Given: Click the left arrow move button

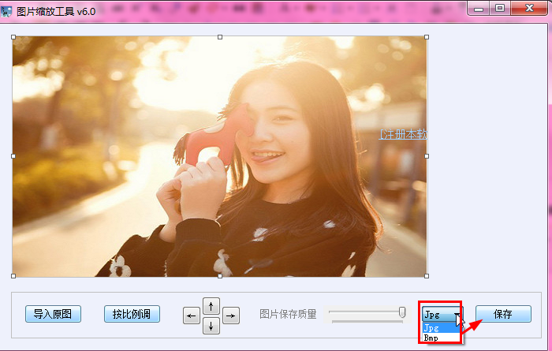Looking at the screenshot, I should point(192,316).
